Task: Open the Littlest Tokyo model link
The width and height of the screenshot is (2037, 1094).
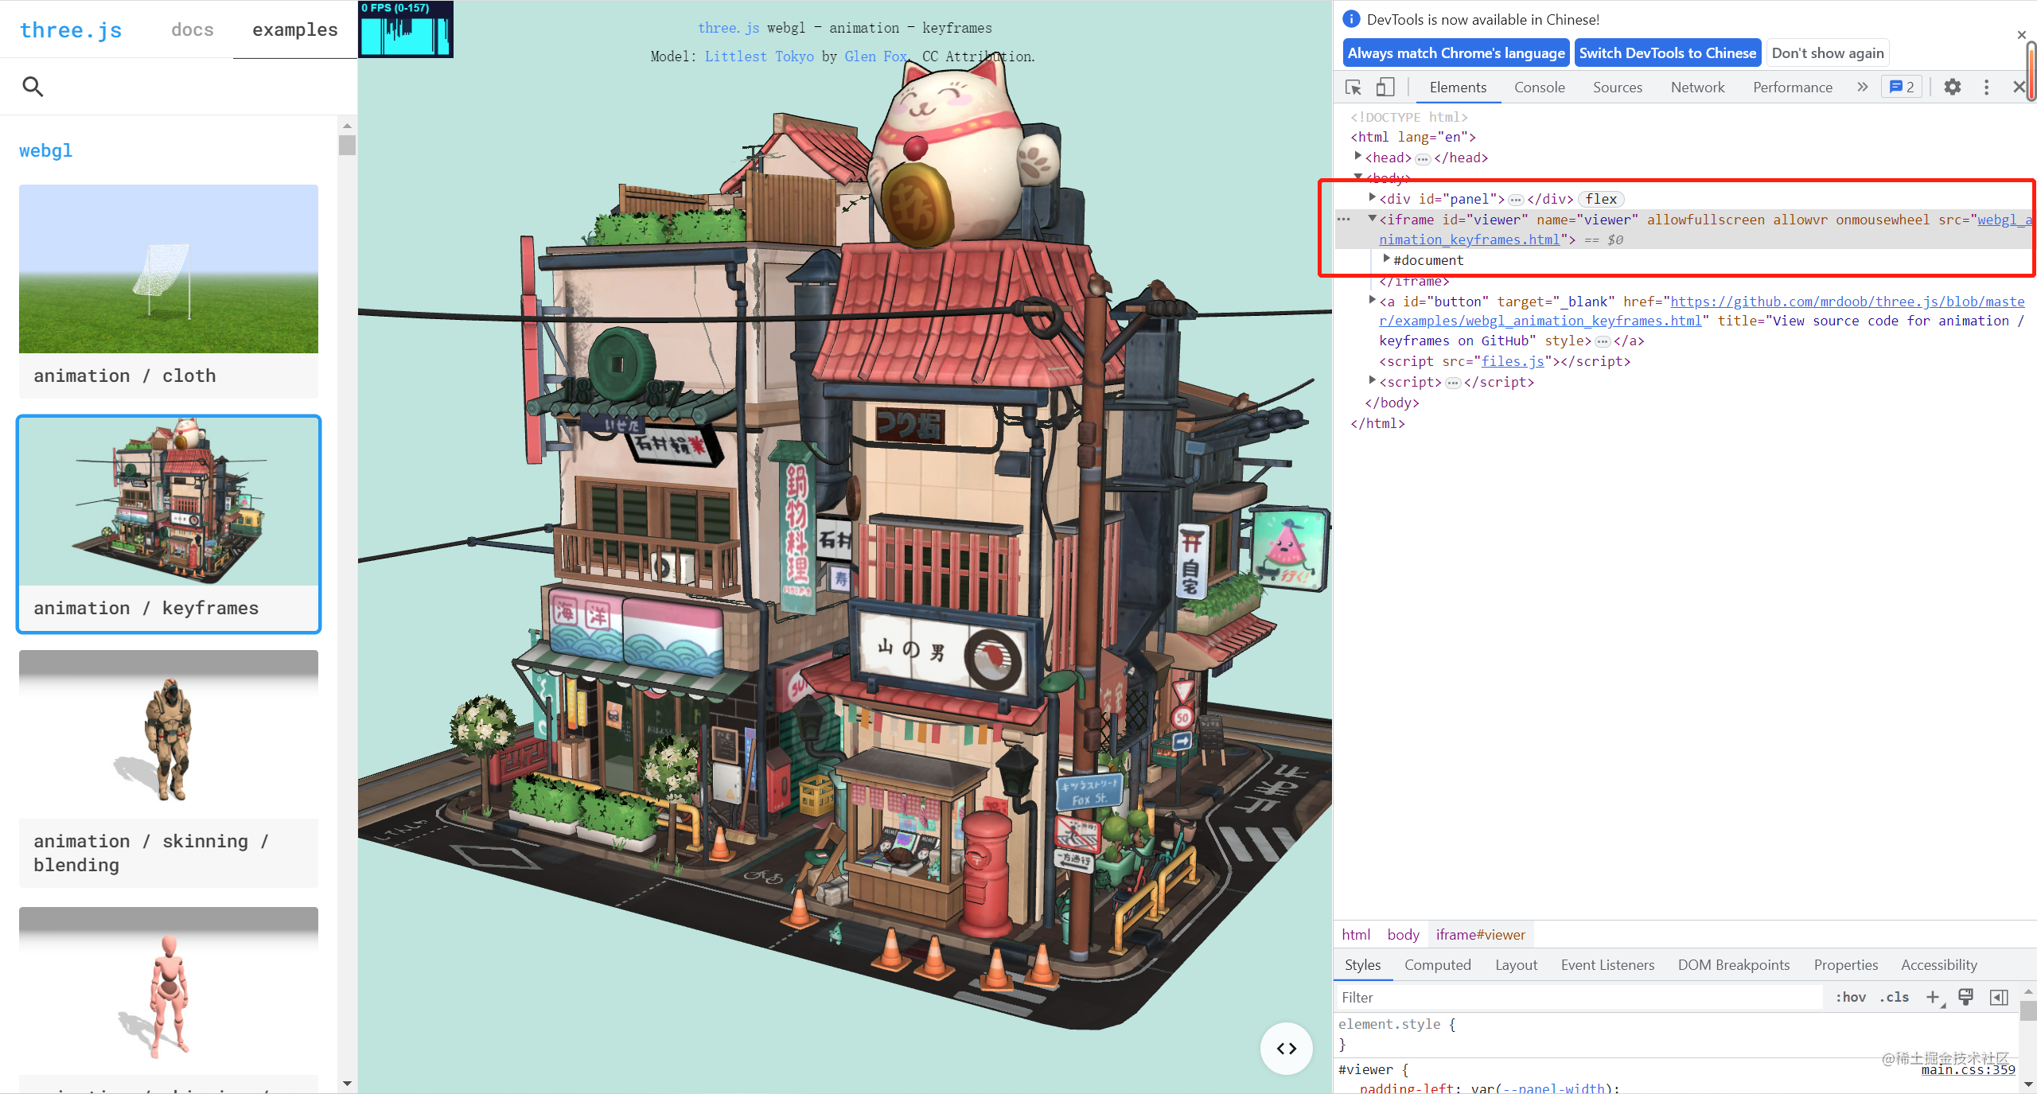Action: click(x=758, y=56)
